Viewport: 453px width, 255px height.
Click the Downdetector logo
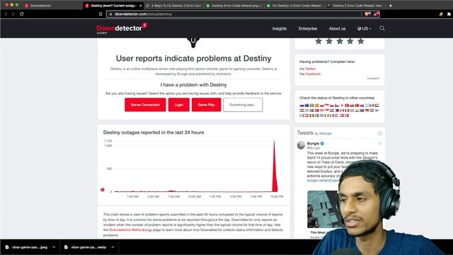point(122,28)
